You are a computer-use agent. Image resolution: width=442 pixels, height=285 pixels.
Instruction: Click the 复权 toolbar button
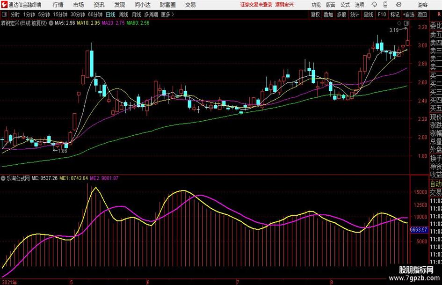point(315,15)
